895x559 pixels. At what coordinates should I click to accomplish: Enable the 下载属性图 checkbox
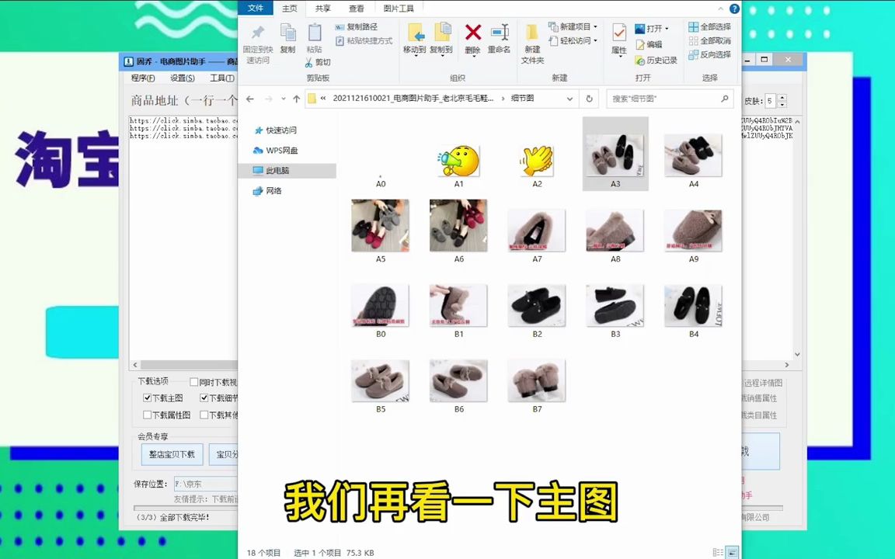tap(147, 415)
